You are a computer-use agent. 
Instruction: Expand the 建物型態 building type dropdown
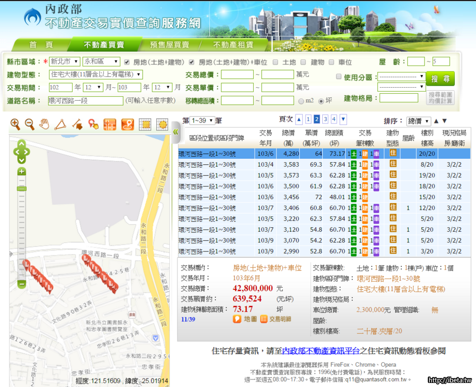(96, 75)
